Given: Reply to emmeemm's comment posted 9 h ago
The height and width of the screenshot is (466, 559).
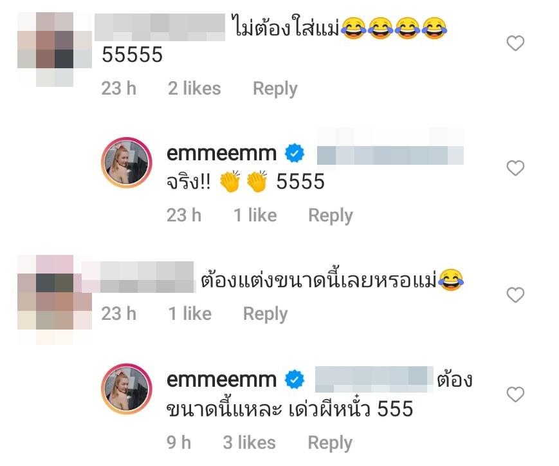Looking at the screenshot, I should point(330,443).
